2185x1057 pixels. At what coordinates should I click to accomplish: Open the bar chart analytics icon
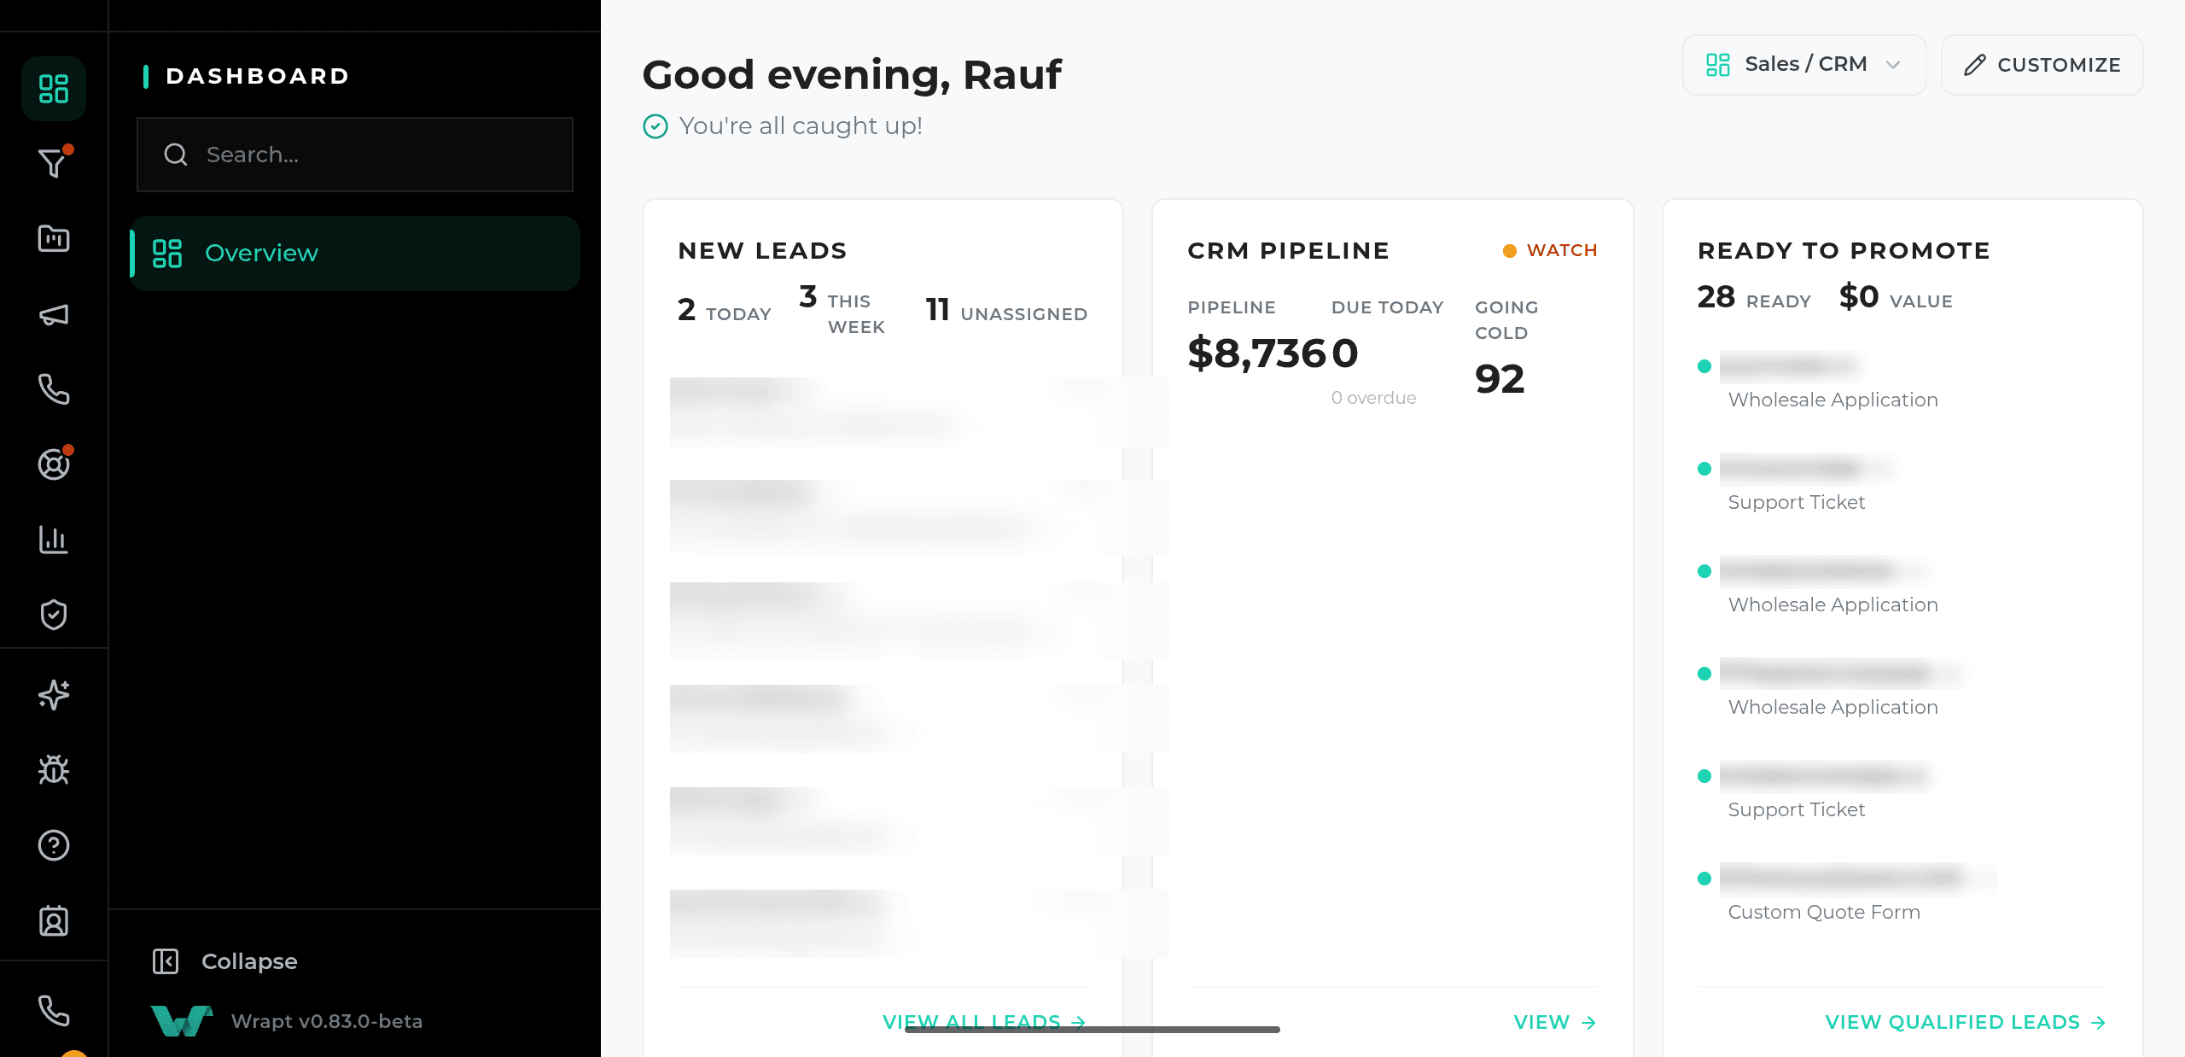point(54,540)
